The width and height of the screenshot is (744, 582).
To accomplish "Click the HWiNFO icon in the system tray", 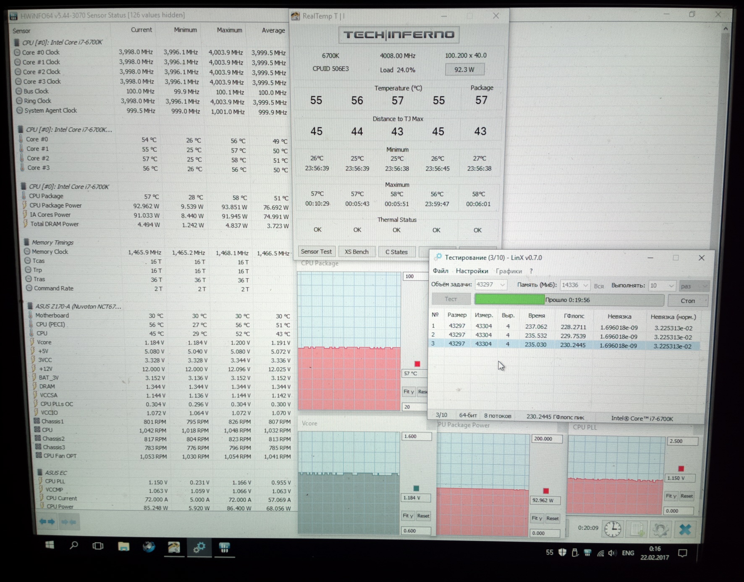I will coord(587,553).
